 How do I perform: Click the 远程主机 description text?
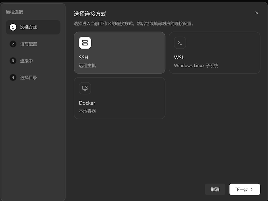pos(87,66)
